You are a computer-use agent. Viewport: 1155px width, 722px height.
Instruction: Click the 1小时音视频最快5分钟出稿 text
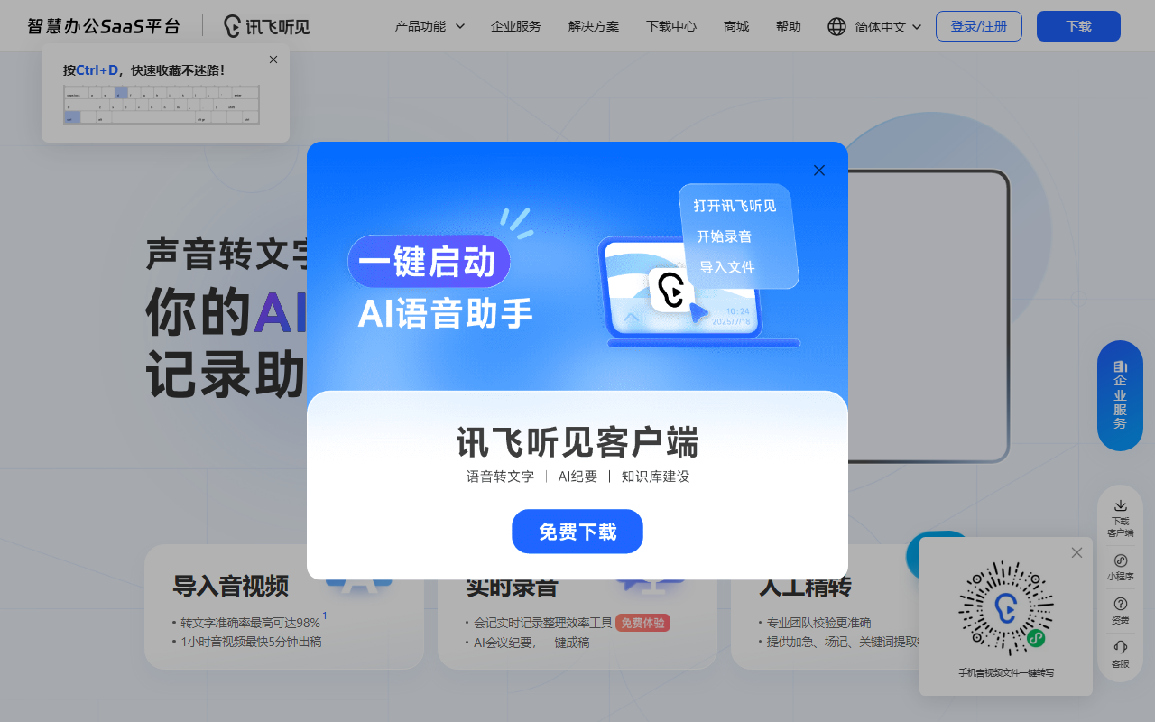(x=251, y=643)
